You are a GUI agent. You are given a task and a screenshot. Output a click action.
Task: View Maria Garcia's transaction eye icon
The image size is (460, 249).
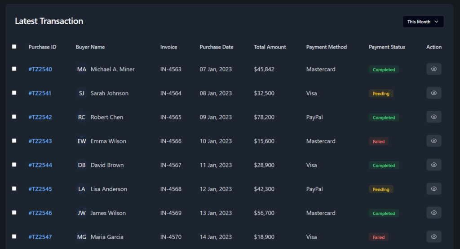tap(433, 237)
